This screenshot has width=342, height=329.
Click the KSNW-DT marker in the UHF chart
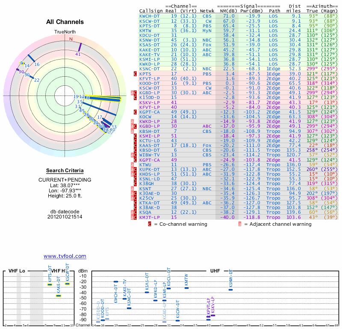(x=230, y=290)
